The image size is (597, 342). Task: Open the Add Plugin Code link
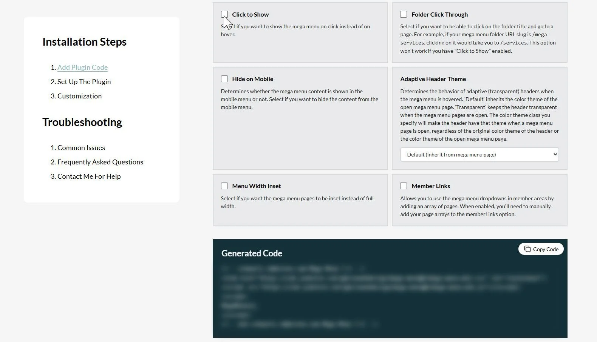pos(82,67)
